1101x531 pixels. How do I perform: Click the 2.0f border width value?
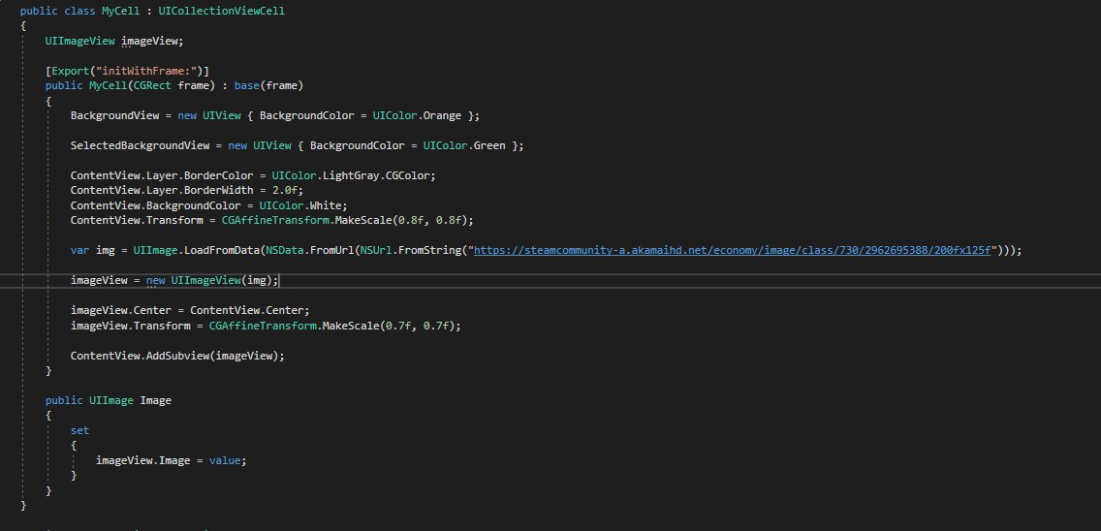tap(285, 190)
